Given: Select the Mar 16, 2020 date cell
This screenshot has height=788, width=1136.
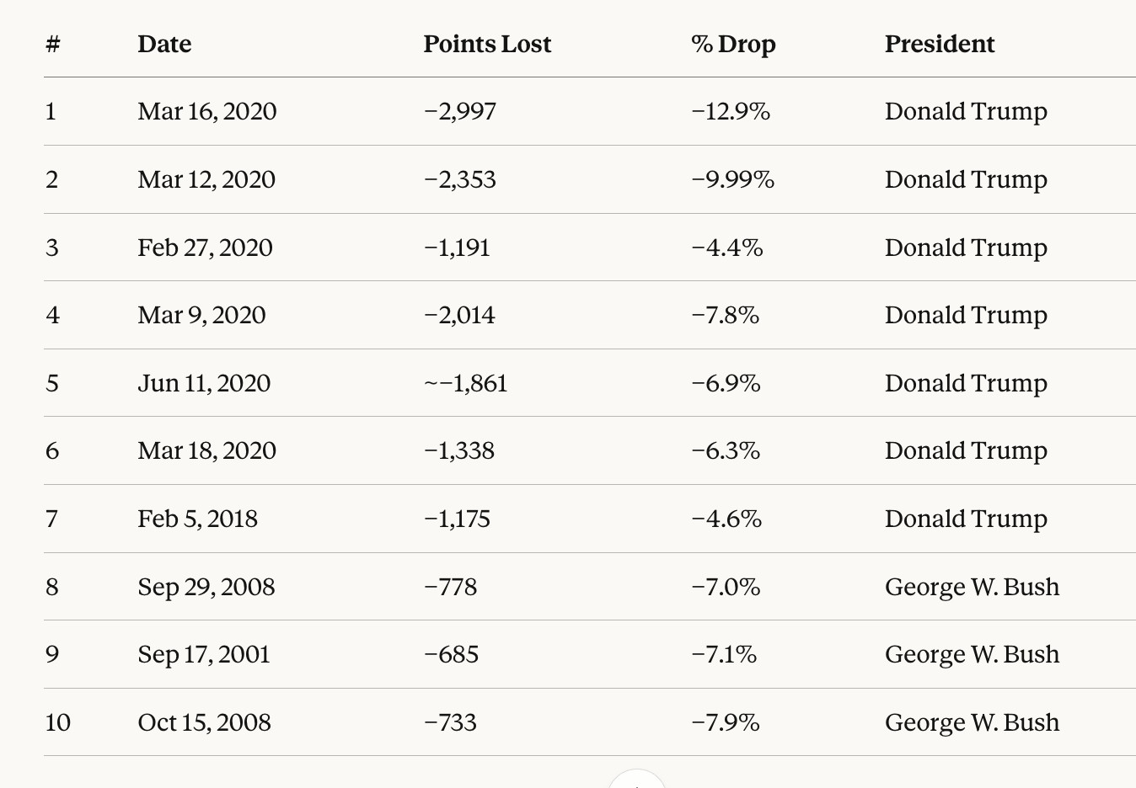Looking at the screenshot, I should (x=207, y=111).
